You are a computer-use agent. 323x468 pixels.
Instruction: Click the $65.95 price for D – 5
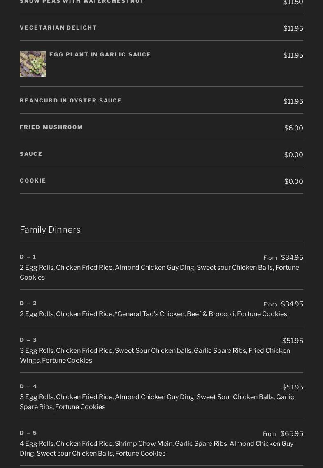click(x=292, y=433)
